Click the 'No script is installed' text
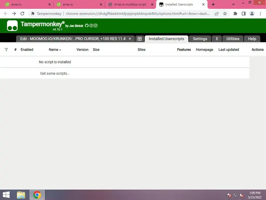 (55, 62)
